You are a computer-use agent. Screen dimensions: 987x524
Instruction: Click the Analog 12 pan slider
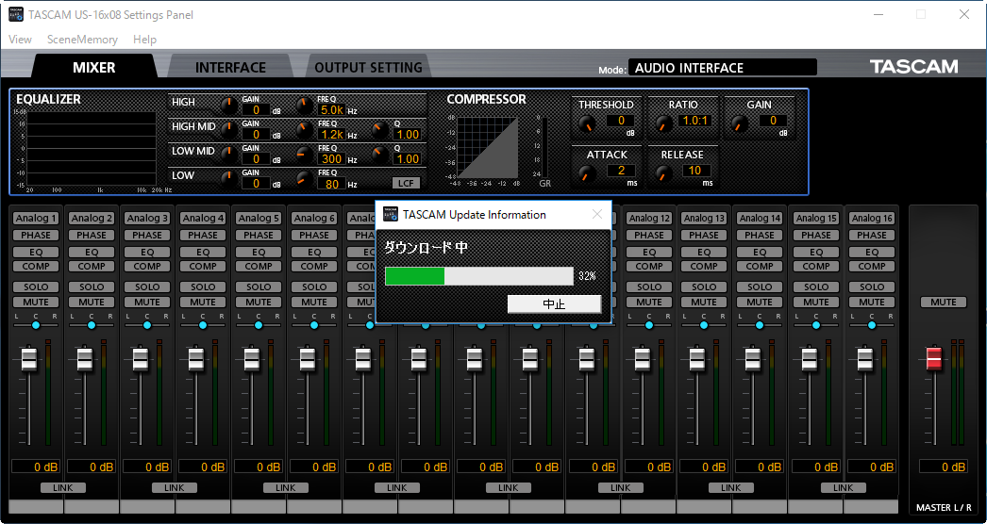tap(649, 325)
